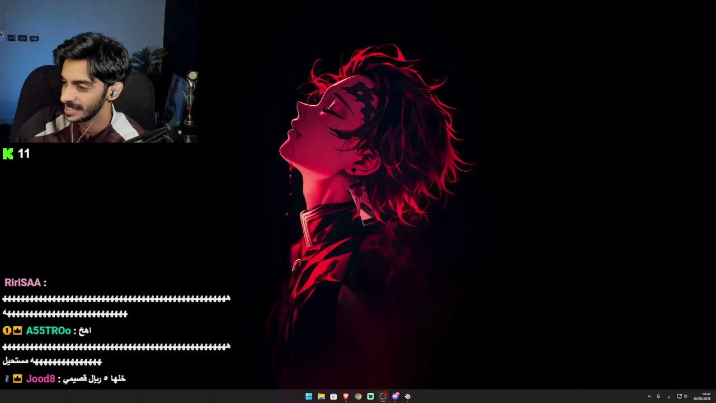Open the Windows Start menu
Screen dimensions: 716x403
coord(309,396)
